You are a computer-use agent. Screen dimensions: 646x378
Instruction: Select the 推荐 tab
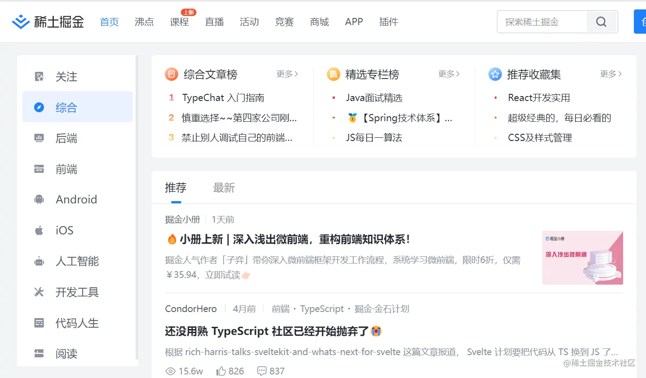click(176, 188)
